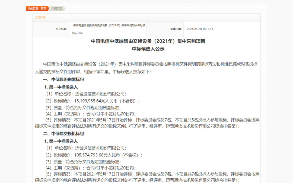This screenshot has height=183, width=293.
Task: Click 单位名称 line under switch package
Action: 86,148
